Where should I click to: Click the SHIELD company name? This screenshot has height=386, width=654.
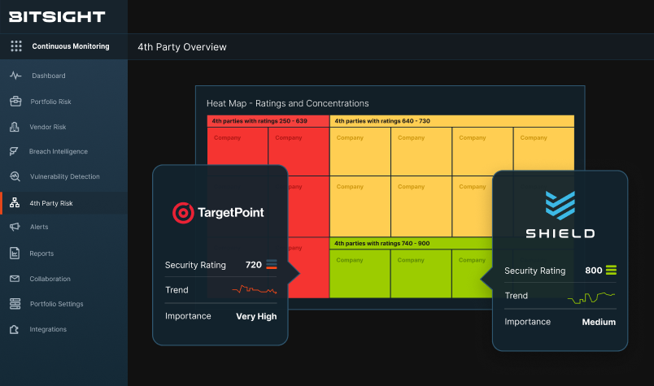(x=560, y=233)
